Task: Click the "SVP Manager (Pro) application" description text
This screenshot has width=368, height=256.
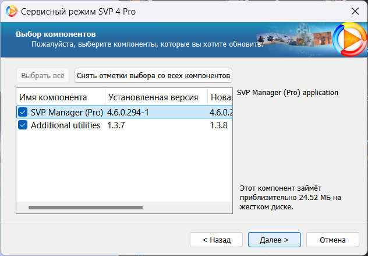Action: (288, 93)
